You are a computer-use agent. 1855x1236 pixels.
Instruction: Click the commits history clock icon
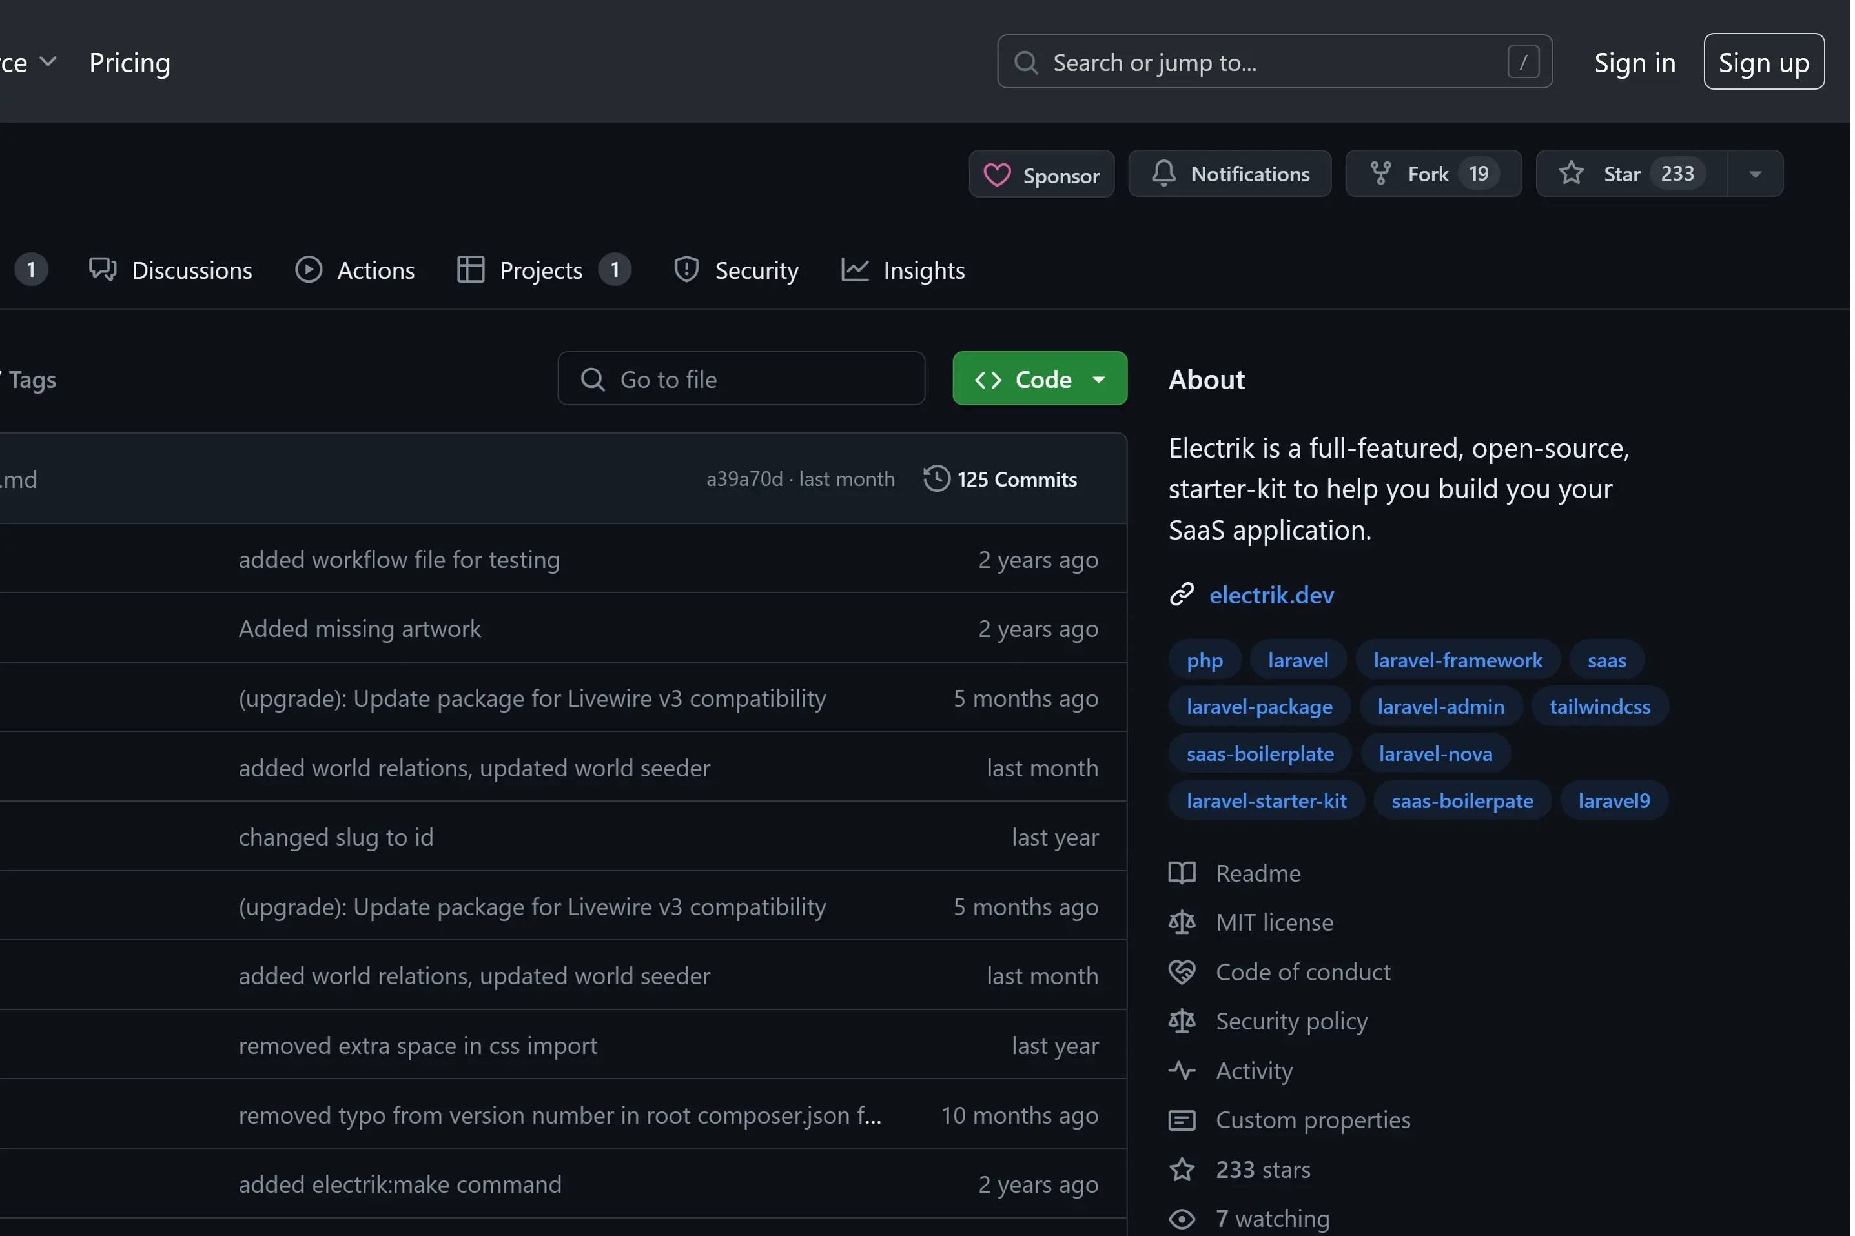937,478
